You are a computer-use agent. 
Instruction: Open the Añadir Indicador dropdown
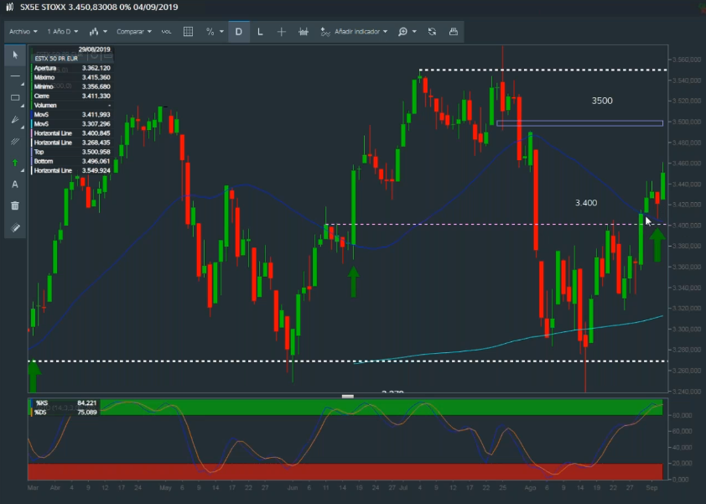coord(361,32)
